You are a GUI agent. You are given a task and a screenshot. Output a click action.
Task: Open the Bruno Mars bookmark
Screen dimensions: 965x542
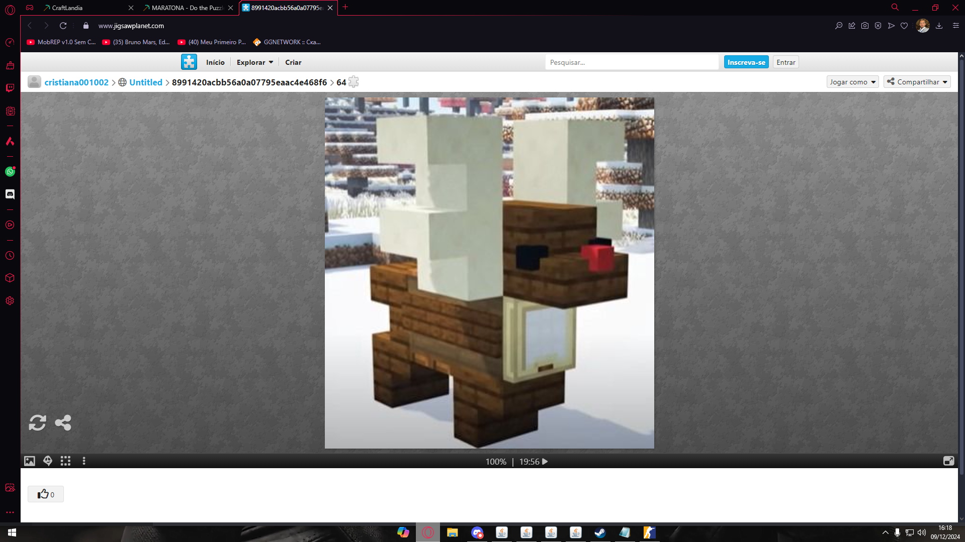pos(136,42)
